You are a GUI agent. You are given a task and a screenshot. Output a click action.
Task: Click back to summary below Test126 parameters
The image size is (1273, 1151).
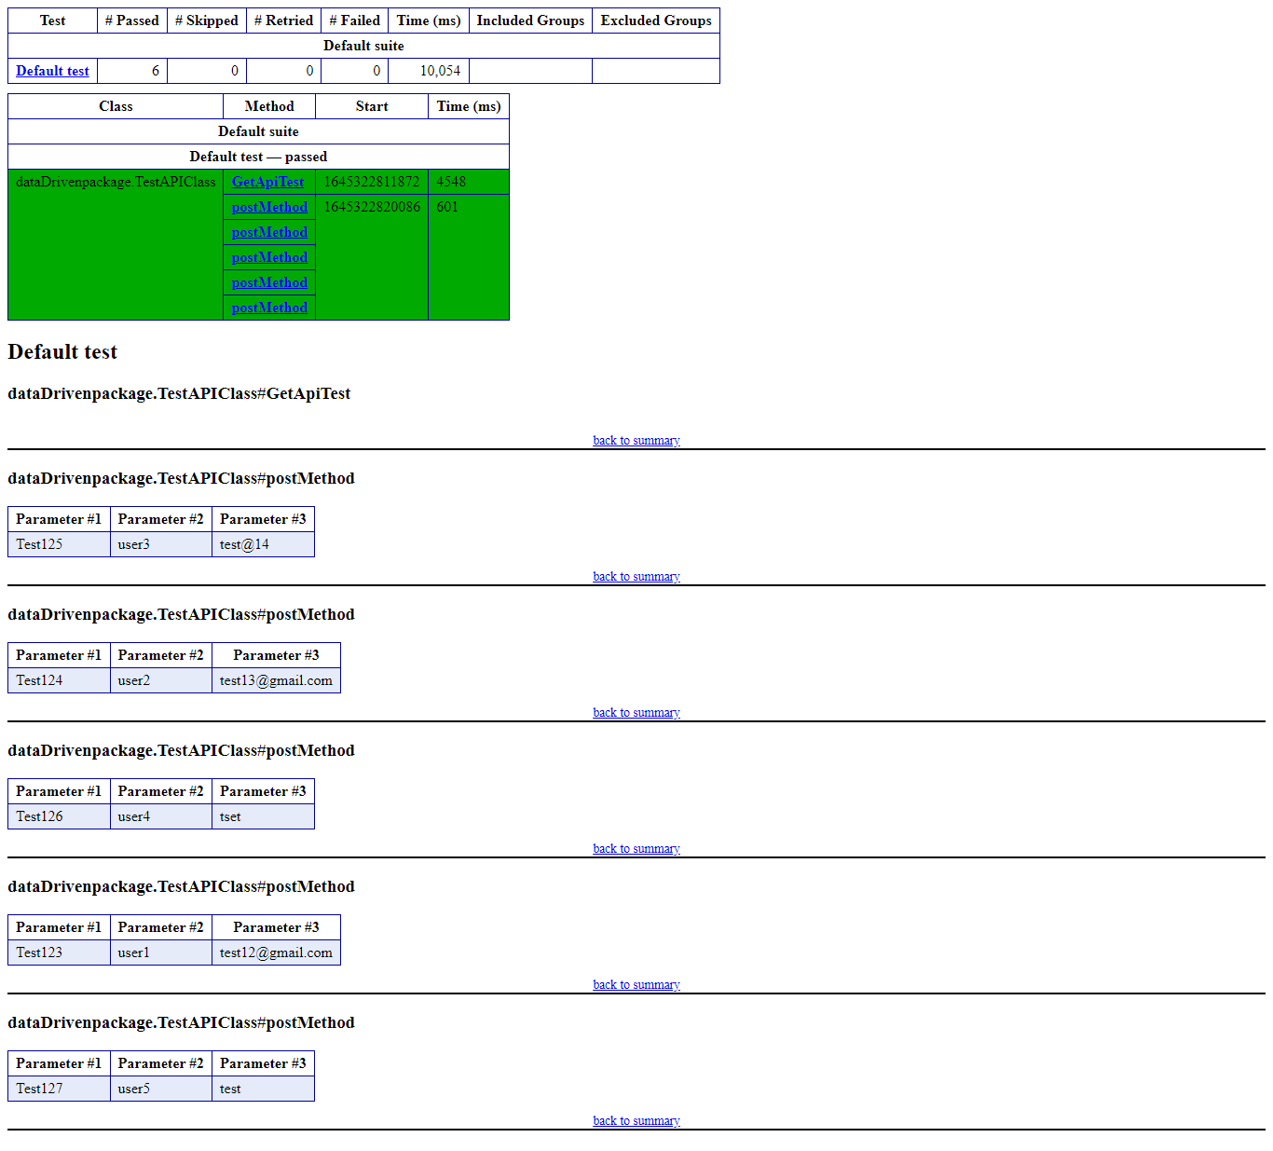pos(636,848)
